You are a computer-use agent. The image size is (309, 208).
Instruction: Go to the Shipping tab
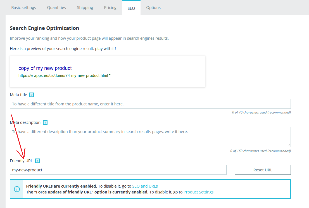click(85, 8)
